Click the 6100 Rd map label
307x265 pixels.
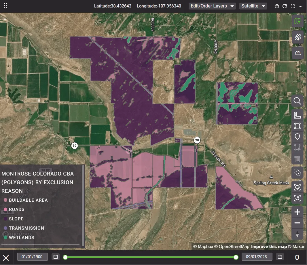tap(216, 47)
